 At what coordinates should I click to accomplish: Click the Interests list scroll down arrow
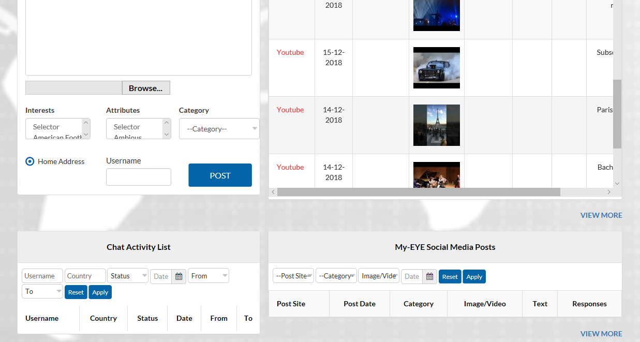86,135
